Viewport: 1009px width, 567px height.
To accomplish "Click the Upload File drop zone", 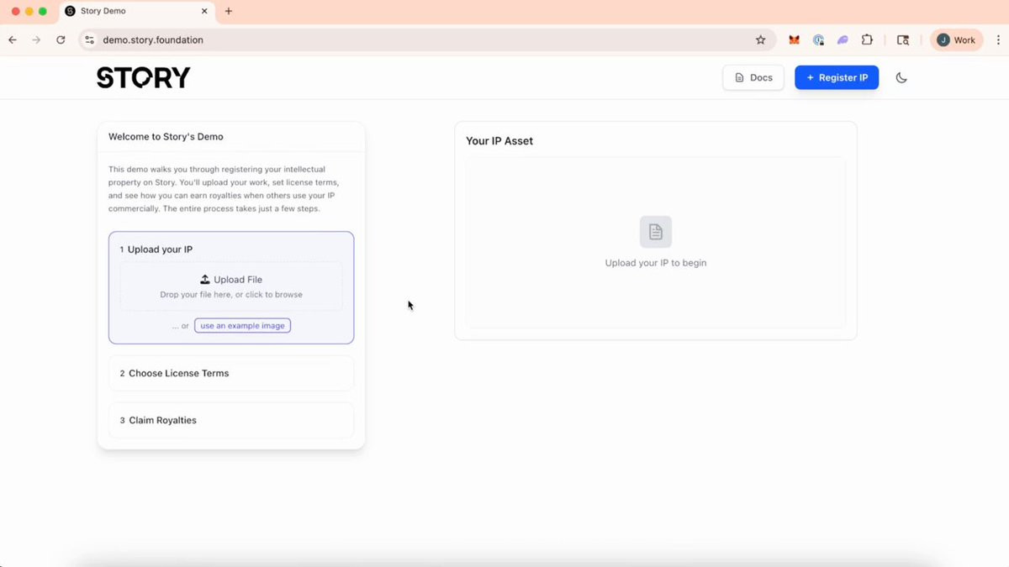I will point(231,286).
